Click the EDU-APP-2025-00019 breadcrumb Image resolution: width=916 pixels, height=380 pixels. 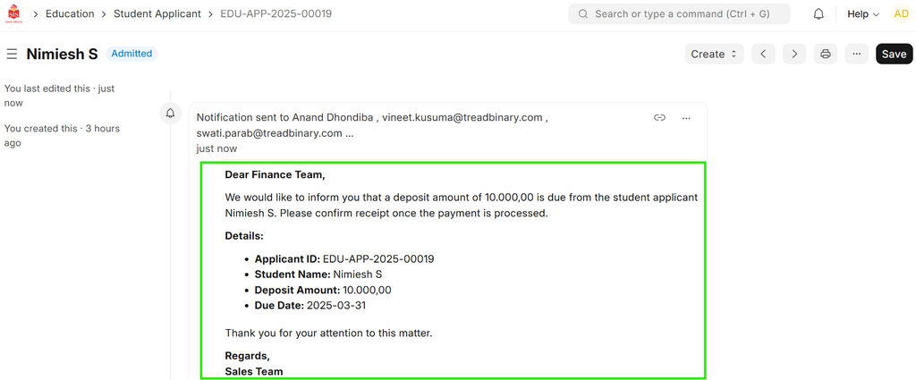pos(276,14)
